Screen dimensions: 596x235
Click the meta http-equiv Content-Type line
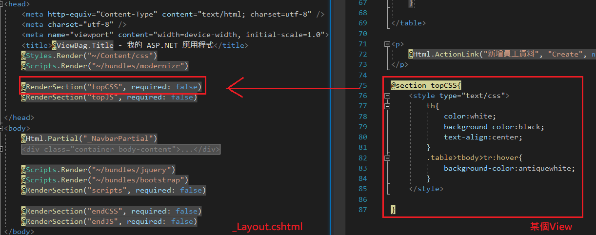173,14
